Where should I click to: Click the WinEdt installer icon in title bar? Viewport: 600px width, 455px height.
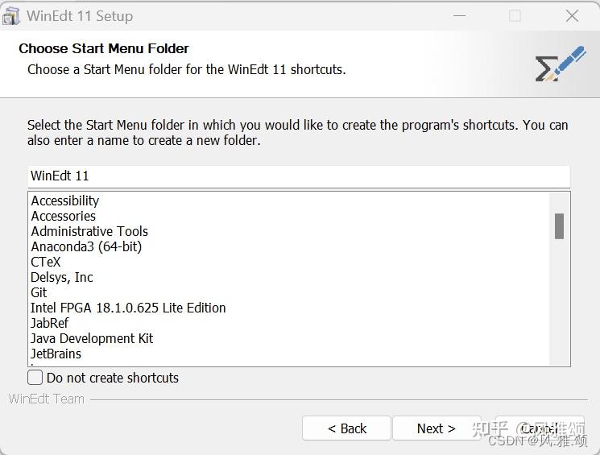click(x=11, y=16)
